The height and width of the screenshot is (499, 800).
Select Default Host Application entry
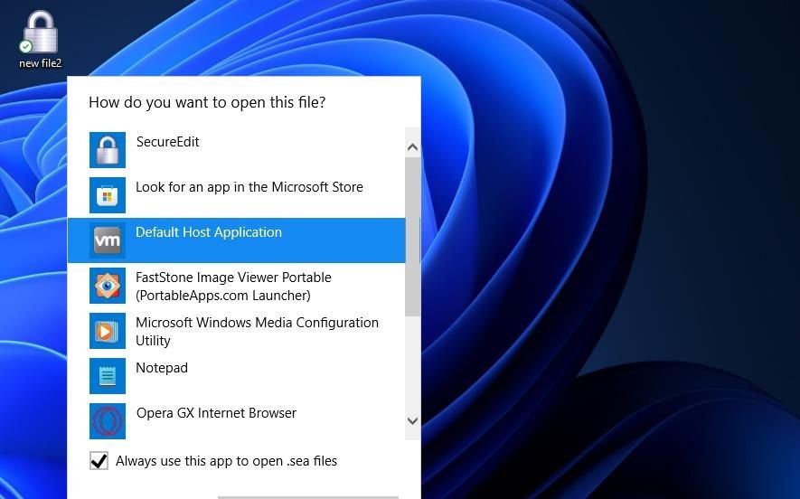(x=236, y=240)
